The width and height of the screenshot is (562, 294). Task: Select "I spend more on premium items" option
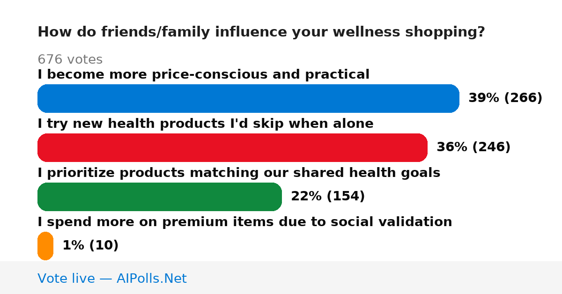(x=245, y=222)
